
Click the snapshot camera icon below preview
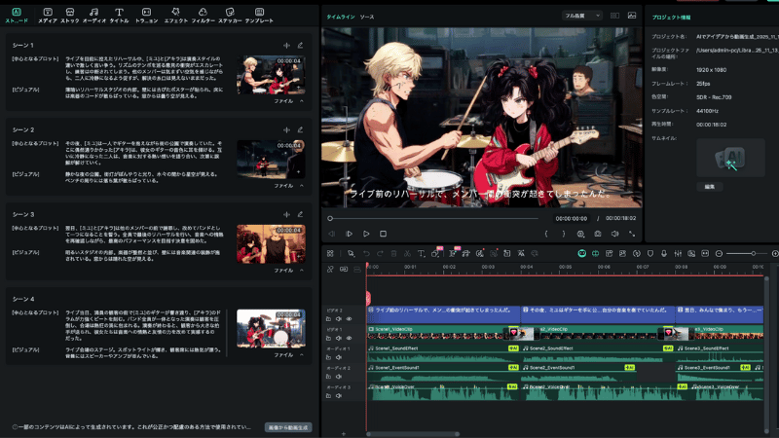[x=598, y=234]
